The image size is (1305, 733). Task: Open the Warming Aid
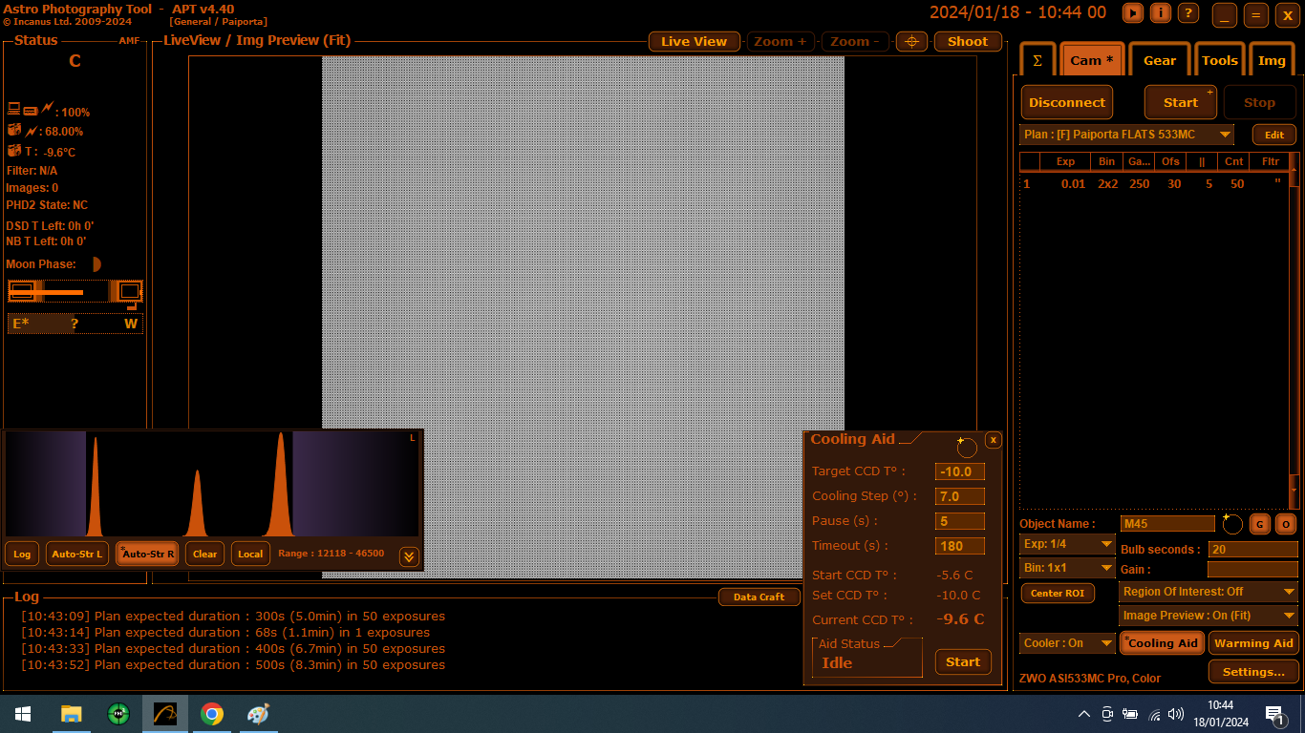point(1253,642)
